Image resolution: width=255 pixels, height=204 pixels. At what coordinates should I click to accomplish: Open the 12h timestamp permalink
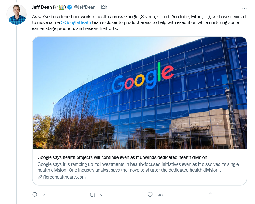click(104, 7)
